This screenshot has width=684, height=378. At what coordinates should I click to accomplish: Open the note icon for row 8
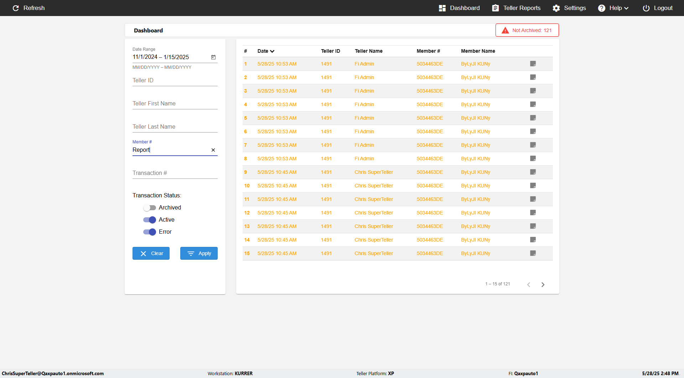point(533,159)
